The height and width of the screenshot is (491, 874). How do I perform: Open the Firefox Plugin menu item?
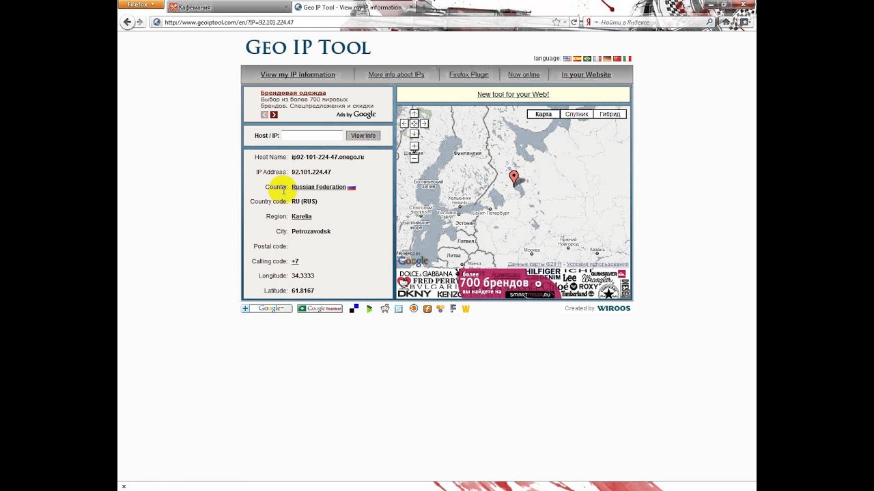468,74
